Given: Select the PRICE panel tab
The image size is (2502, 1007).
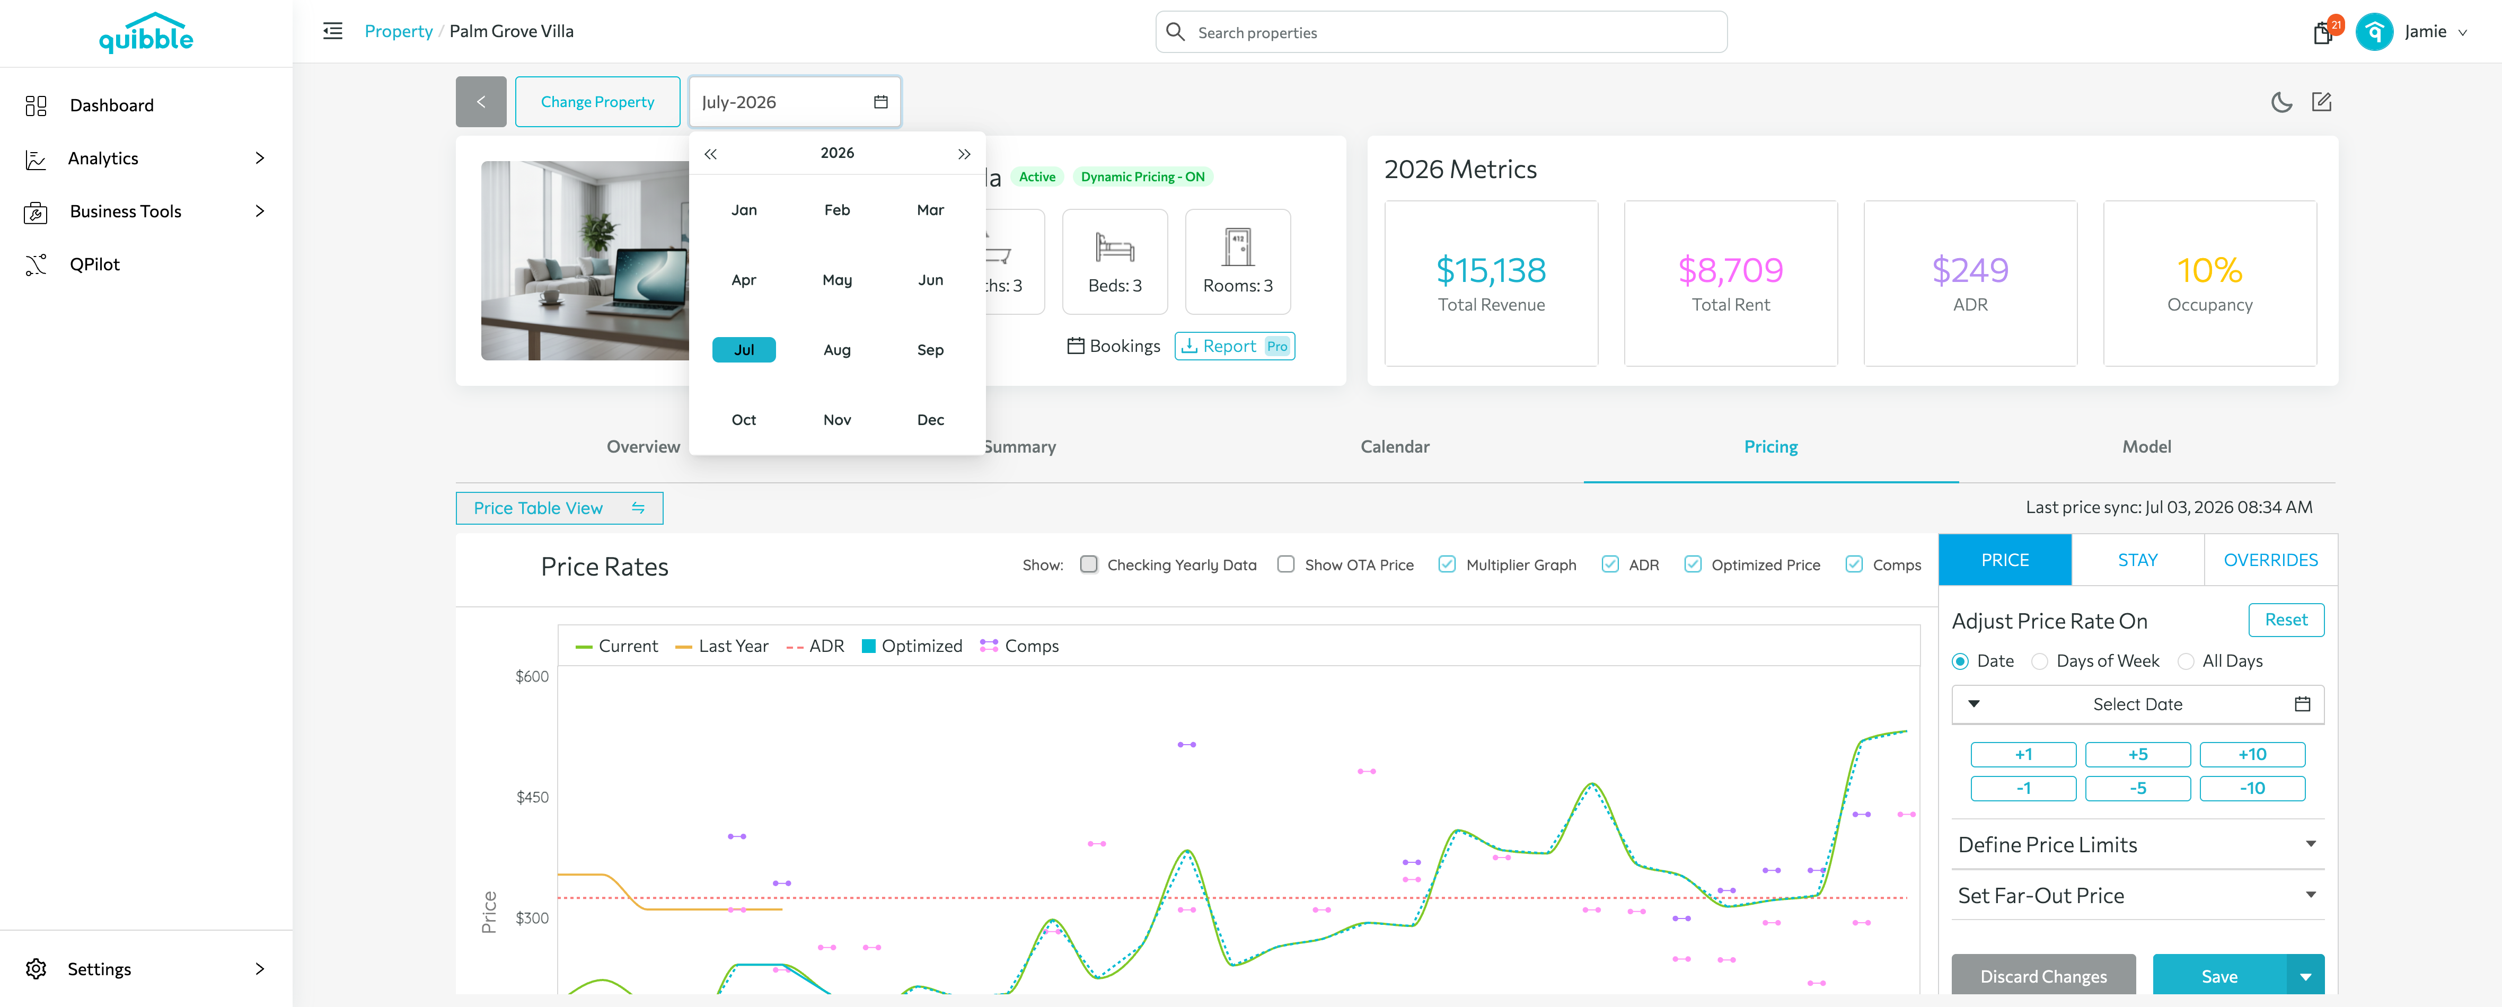Looking at the screenshot, I should pyautogui.click(x=2005, y=560).
